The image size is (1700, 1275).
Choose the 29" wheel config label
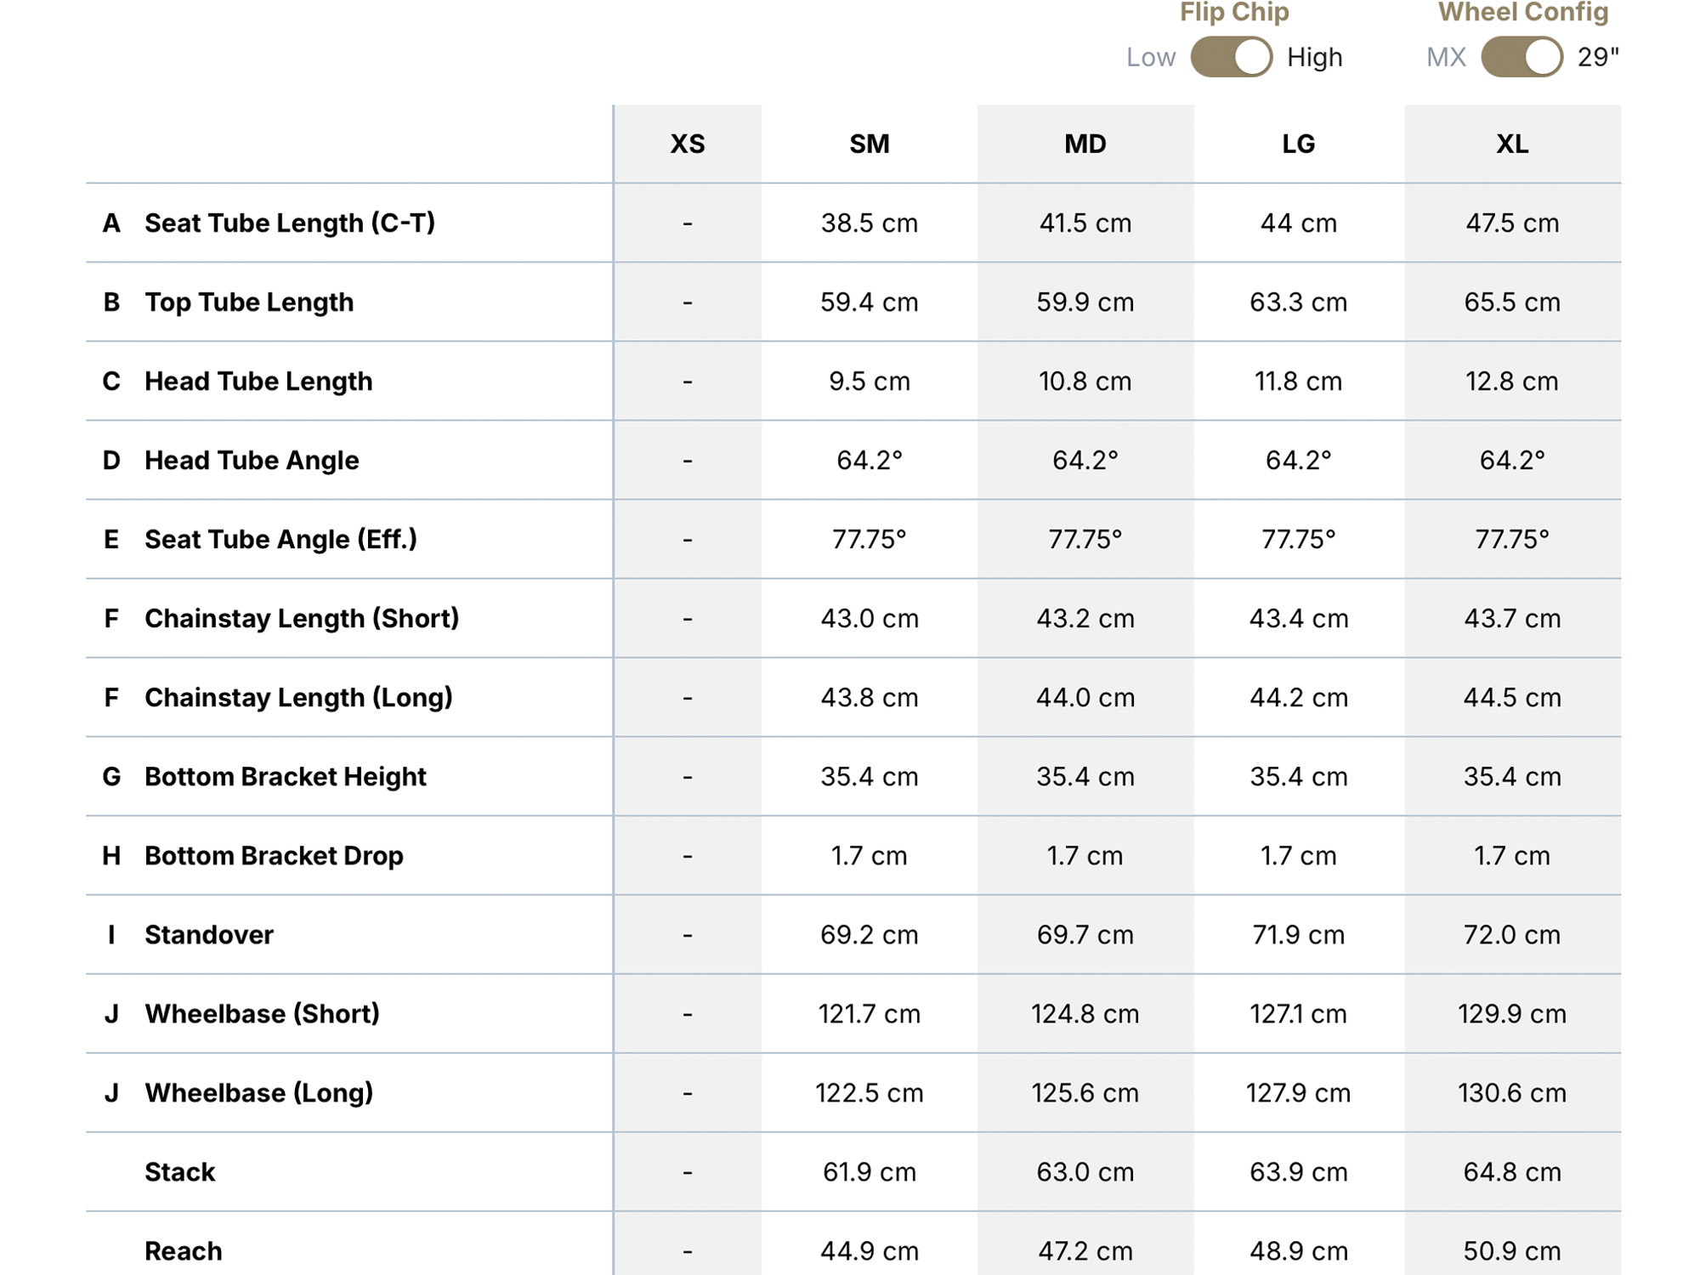pyautogui.click(x=1598, y=57)
